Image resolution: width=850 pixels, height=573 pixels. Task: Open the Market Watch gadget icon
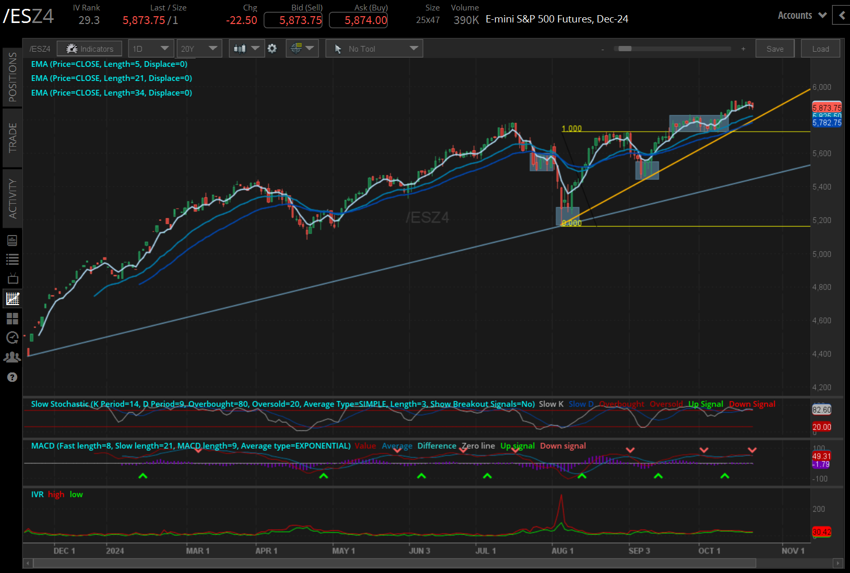(x=13, y=259)
